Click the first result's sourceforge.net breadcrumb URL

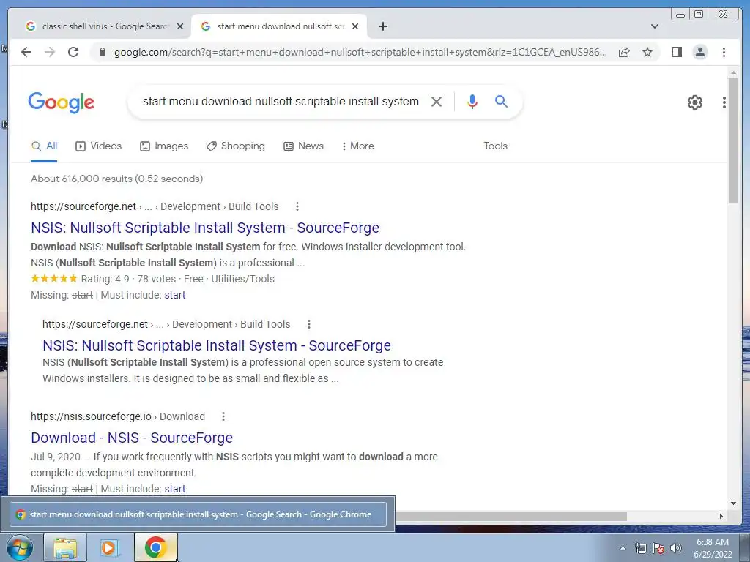155,206
